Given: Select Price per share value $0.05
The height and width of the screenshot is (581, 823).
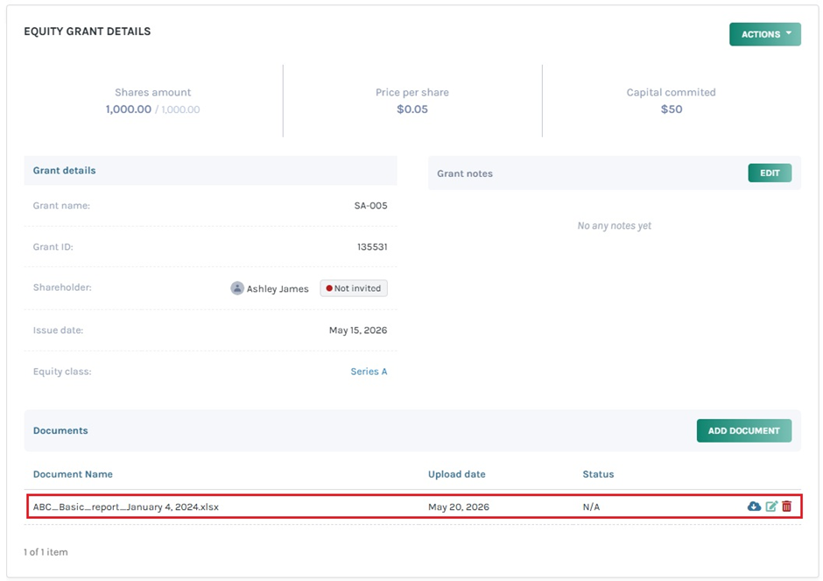Looking at the screenshot, I should pyautogui.click(x=412, y=110).
